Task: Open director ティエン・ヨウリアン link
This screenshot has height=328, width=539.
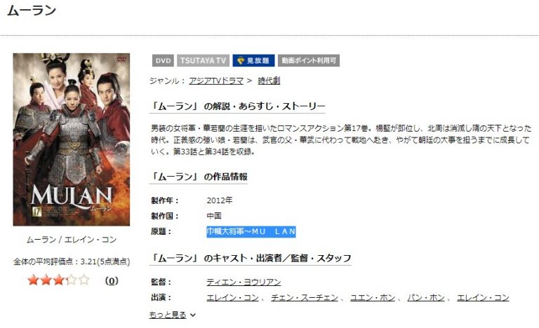Action: pyautogui.click(x=244, y=282)
